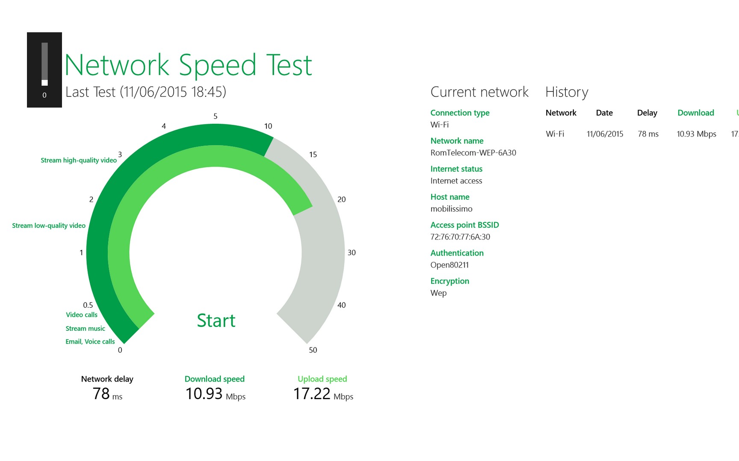Viewport: 739px width, 461px height.
Task: Click the Host name label
Action: 450,197
